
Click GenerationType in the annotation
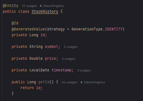pos(87,29)
